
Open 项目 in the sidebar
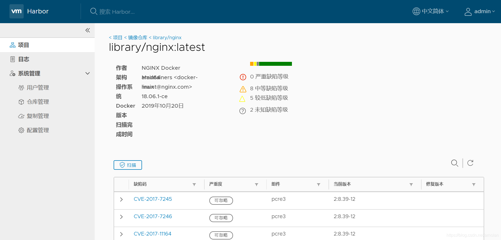point(47,45)
